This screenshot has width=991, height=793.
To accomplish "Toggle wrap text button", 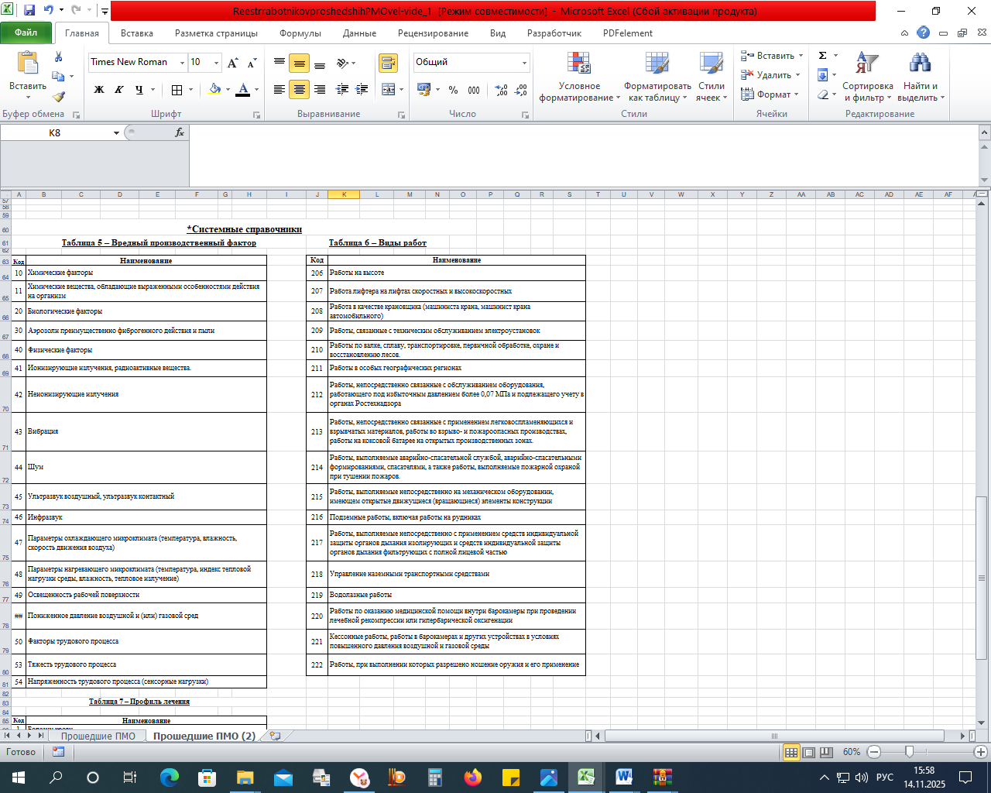I will pyautogui.click(x=388, y=63).
